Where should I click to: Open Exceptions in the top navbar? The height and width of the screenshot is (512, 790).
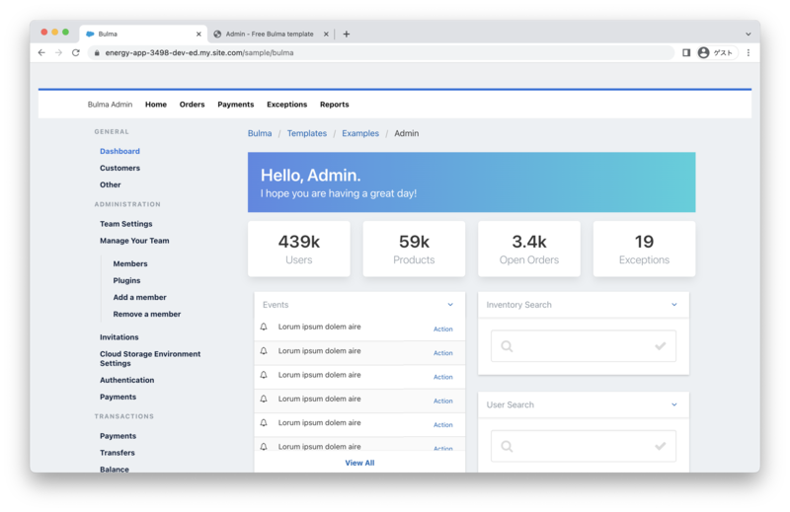(286, 105)
